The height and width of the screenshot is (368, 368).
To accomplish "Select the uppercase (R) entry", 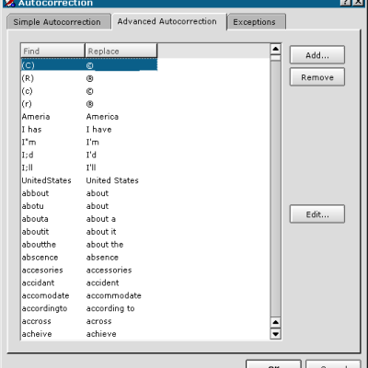I will 89,78.
